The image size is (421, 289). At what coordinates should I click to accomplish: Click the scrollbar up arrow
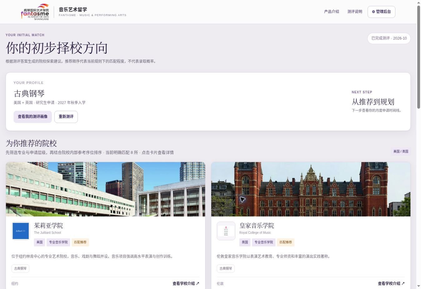point(419,2)
